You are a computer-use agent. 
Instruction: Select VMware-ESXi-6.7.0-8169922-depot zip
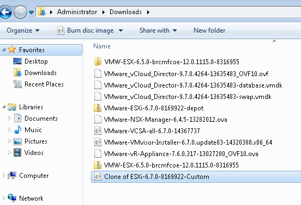(154, 108)
